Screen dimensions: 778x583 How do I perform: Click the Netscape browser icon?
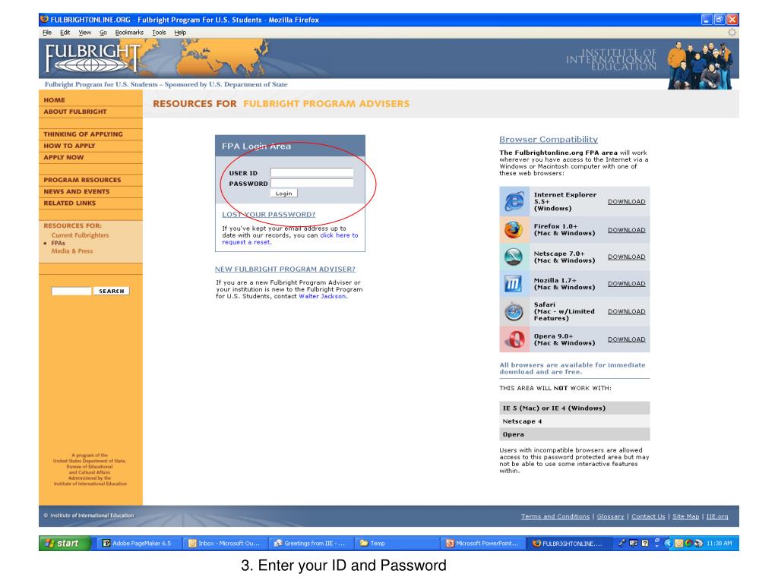(x=514, y=257)
